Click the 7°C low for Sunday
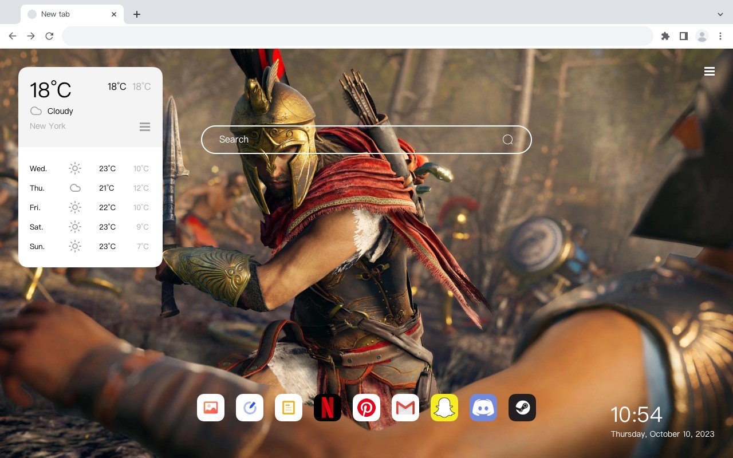The height and width of the screenshot is (458, 733). [x=143, y=246]
